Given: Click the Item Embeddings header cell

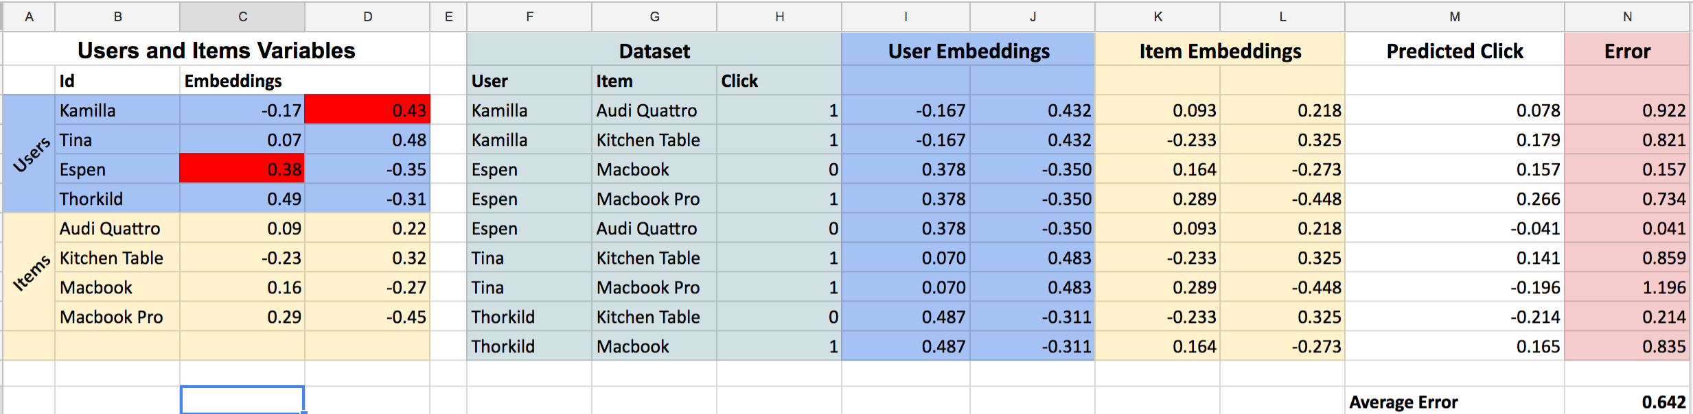Looking at the screenshot, I should point(1220,51).
